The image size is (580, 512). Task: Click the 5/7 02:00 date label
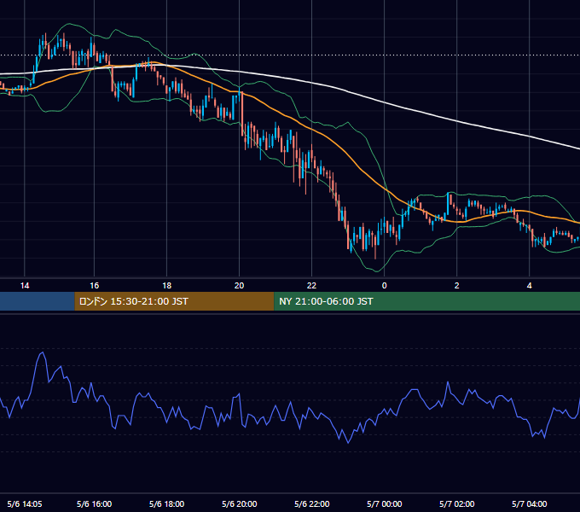[457, 503]
